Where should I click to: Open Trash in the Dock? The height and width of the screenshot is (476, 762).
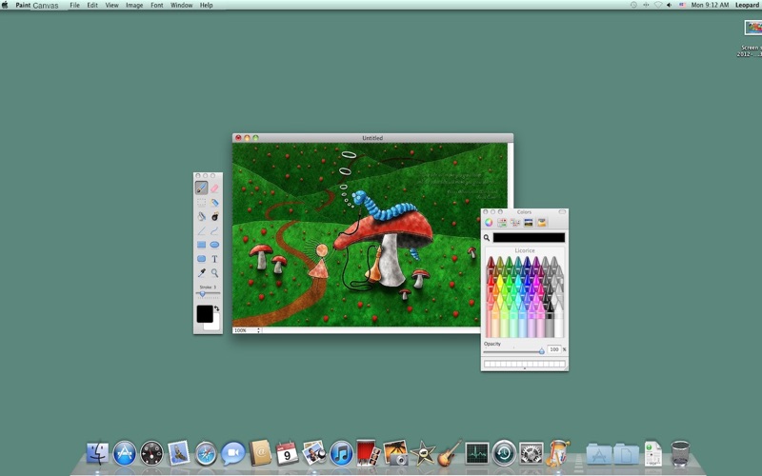click(x=680, y=453)
